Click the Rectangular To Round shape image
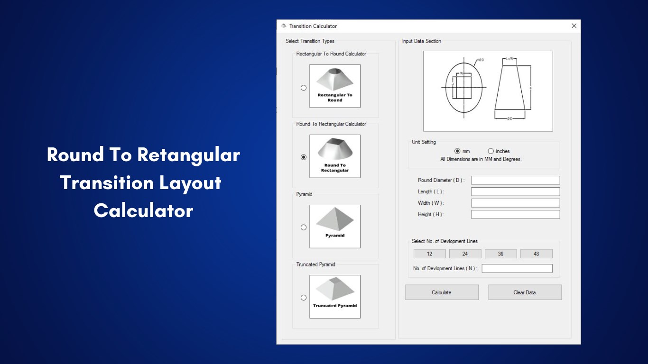This screenshot has height=364, width=648. [335, 86]
